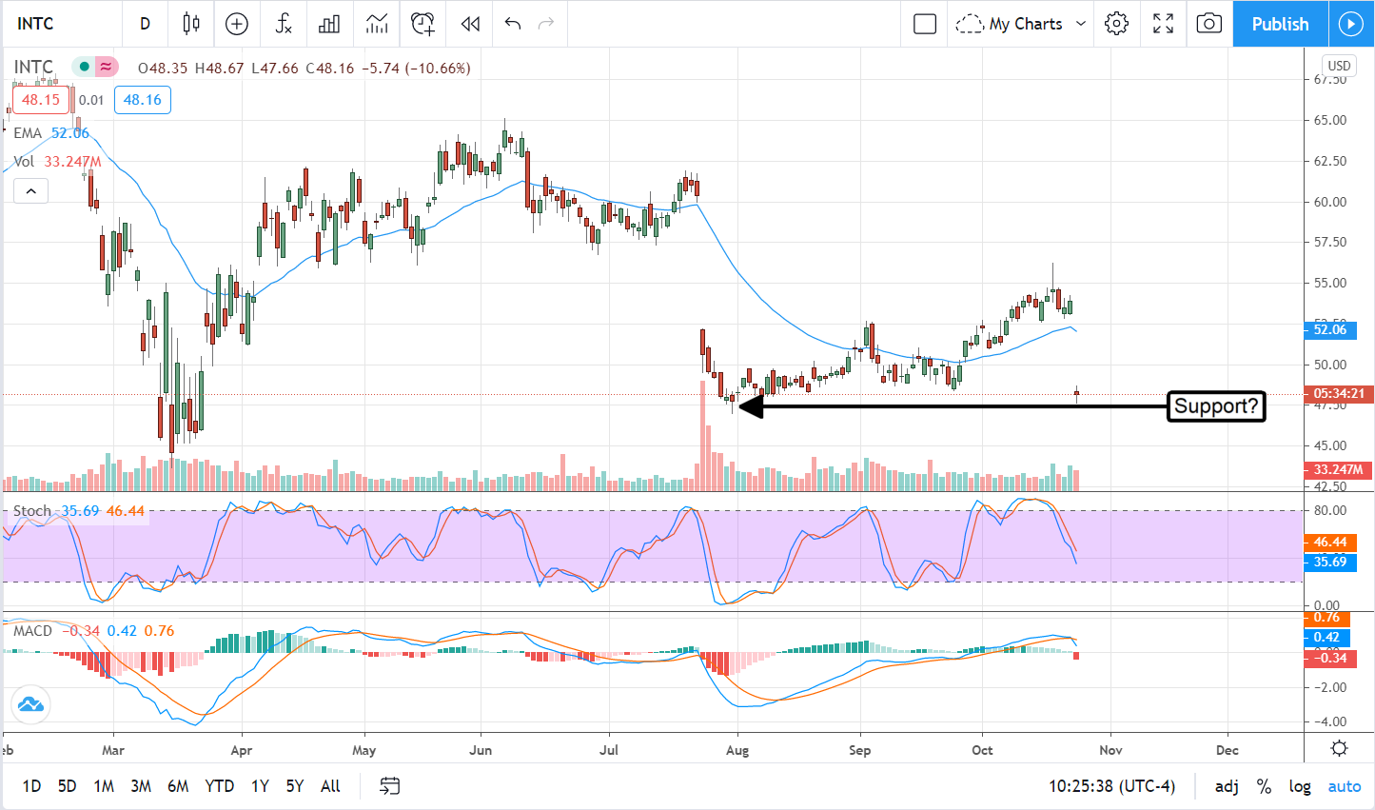The image size is (1375, 810).
Task: Open the indicators (fx) menu
Action: (284, 24)
